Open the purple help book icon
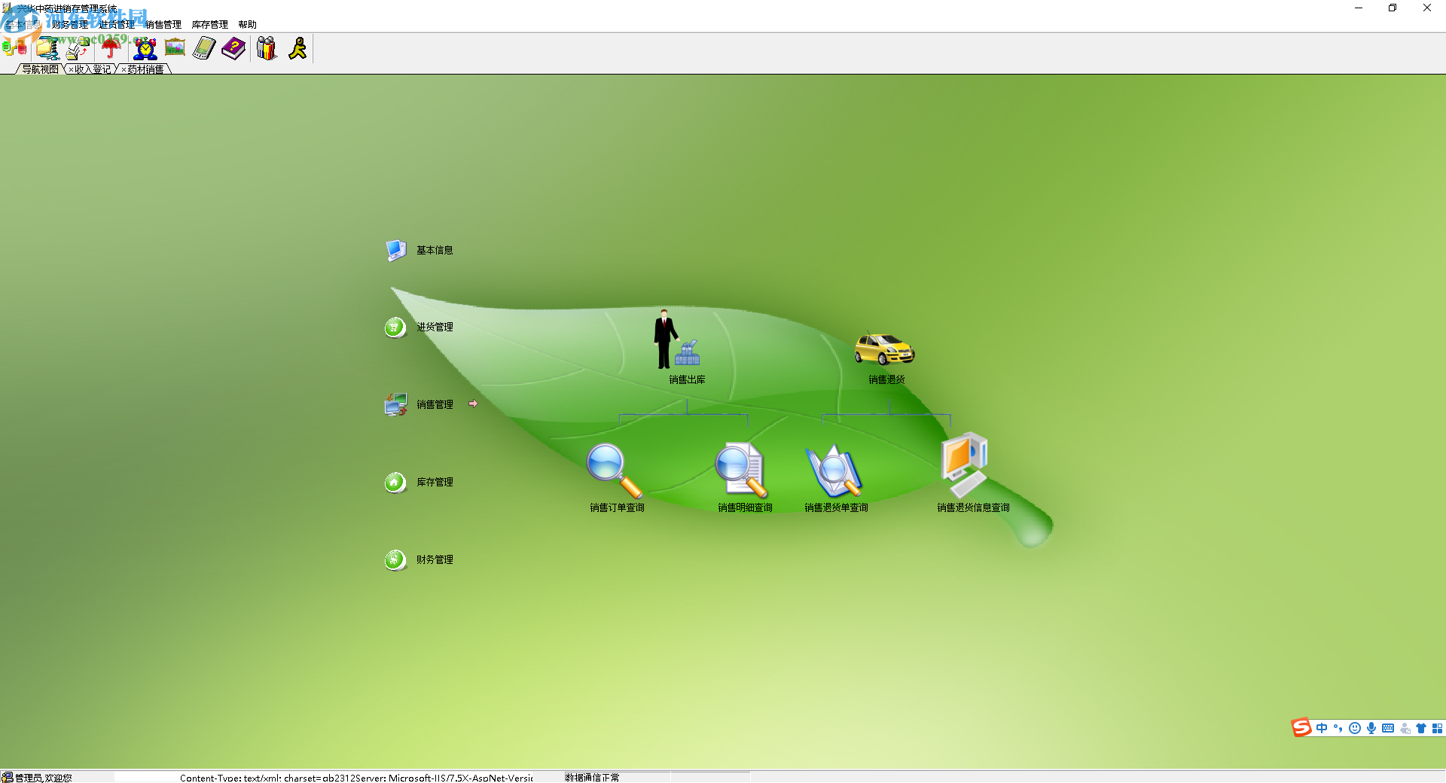The image size is (1446, 783). point(233,49)
